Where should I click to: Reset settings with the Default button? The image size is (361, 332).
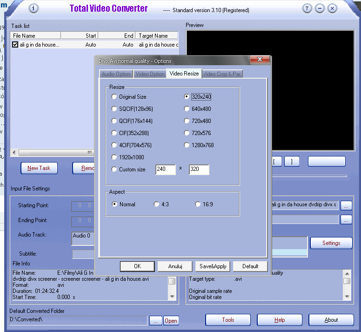250,266
